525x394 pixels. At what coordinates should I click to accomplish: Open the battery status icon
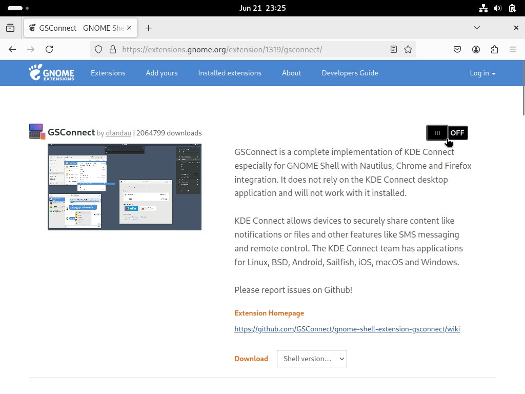coord(512,8)
